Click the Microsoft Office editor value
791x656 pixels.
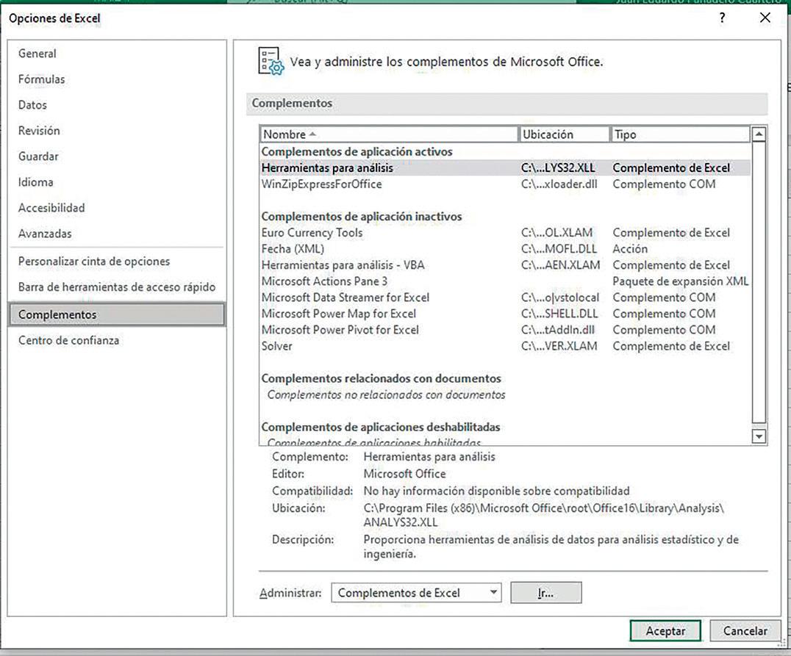tap(404, 474)
